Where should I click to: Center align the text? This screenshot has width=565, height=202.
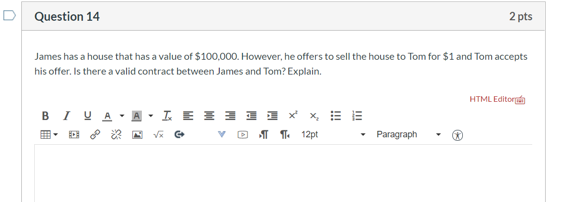tap(209, 116)
